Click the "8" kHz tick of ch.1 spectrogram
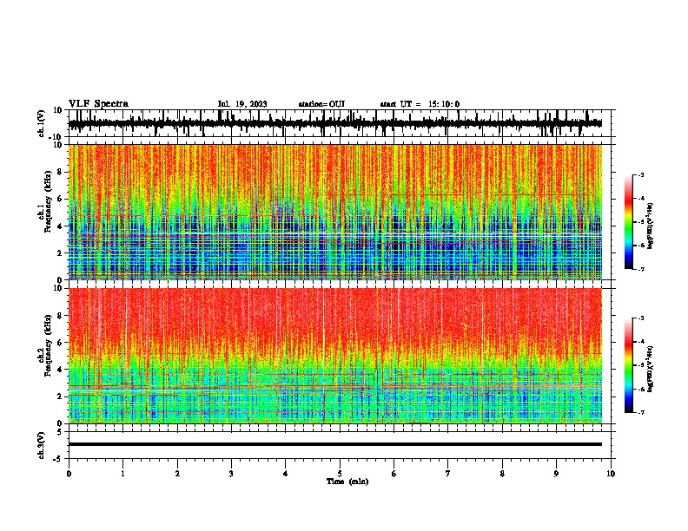The image size is (688, 531). 61,172
